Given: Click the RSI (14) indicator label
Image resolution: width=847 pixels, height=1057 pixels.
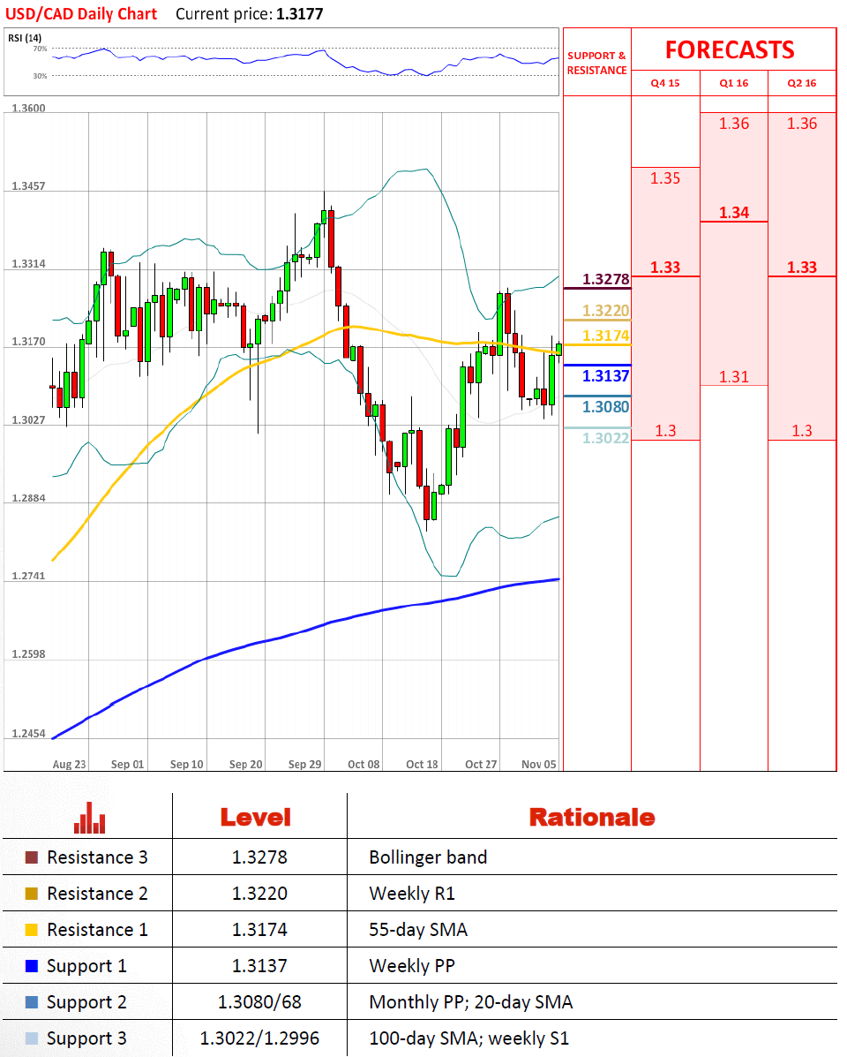Looking at the screenshot, I should [x=24, y=38].
